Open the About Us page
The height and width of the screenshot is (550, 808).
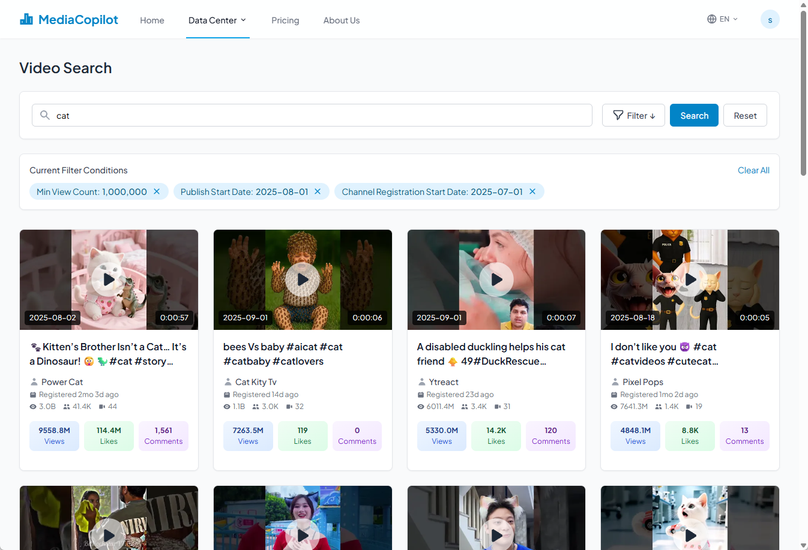coord(342,20)
